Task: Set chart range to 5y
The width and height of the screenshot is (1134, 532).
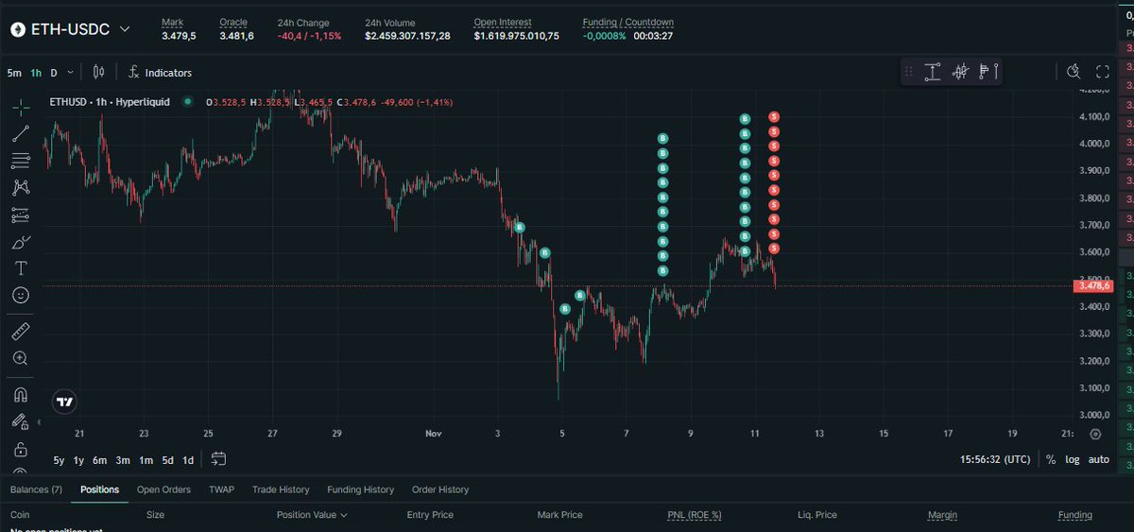Action: point(59,460)
